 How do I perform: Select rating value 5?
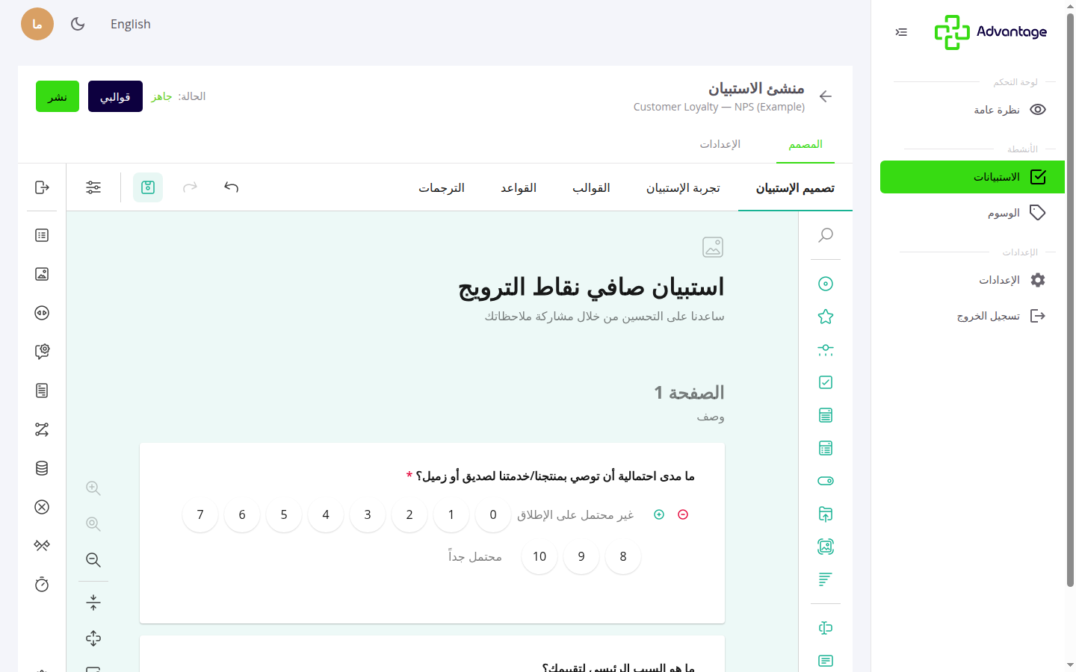284,514
